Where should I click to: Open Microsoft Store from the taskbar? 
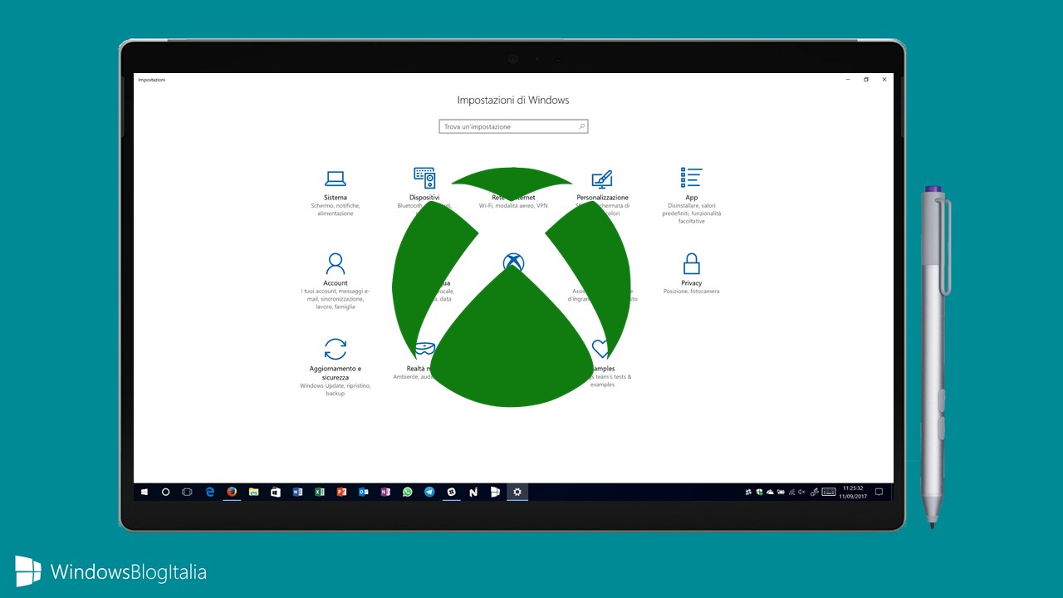(x=276, y=492)
